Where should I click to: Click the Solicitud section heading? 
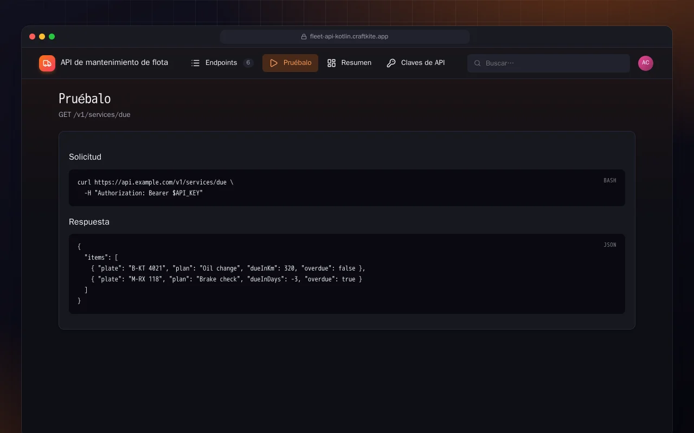coord(85,157)
